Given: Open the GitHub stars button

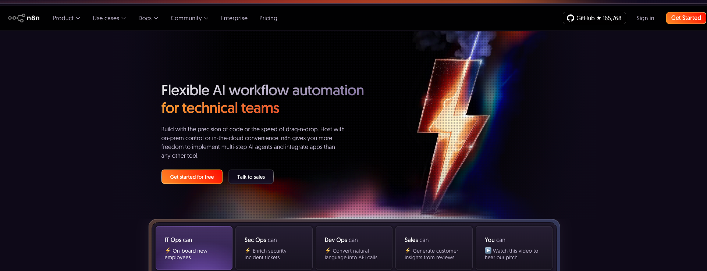Looking at the screenshot, I should tap(594, 18).
